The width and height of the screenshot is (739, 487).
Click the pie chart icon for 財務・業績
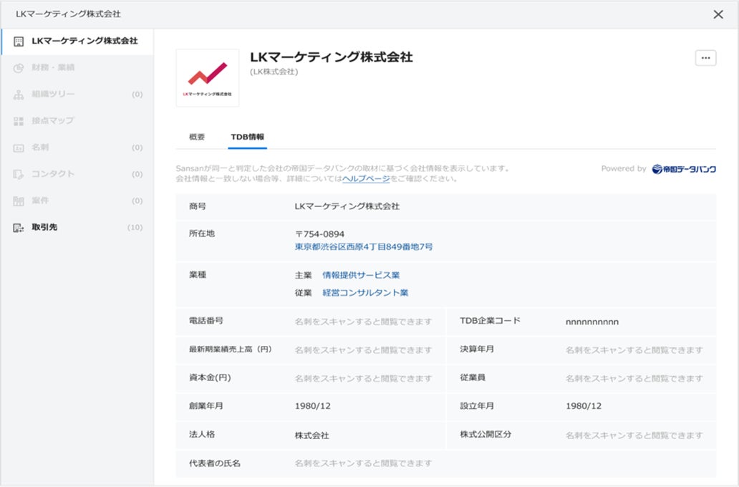(19, 68)
